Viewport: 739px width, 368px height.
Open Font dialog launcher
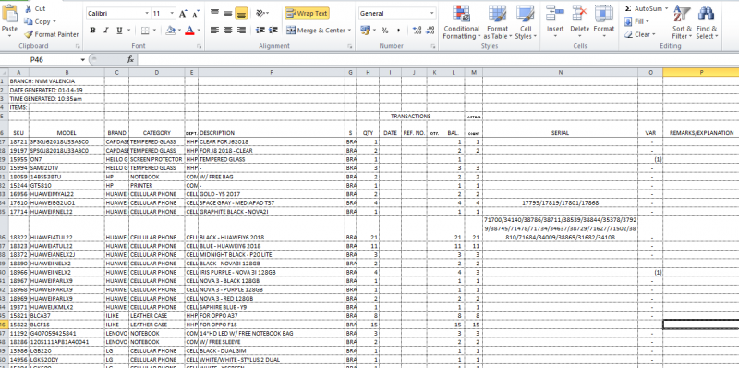[200, 46]
